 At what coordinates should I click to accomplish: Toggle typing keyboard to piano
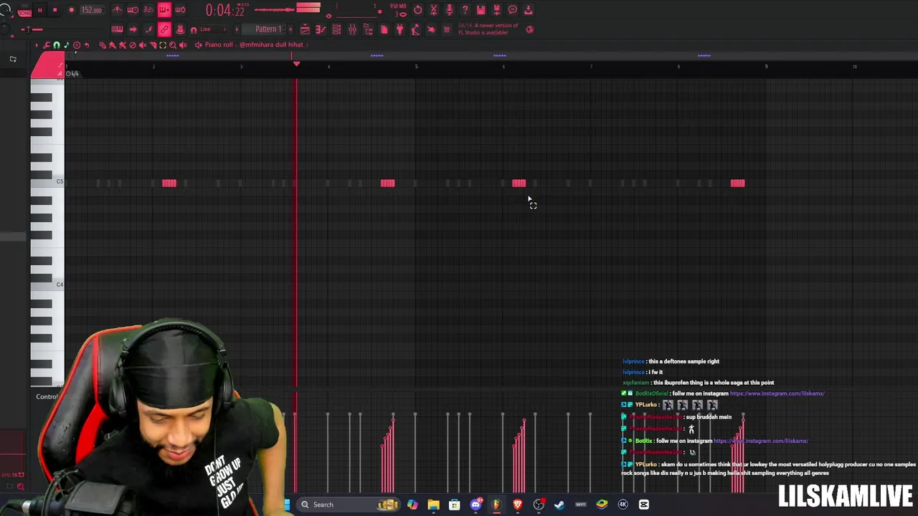(117, 29)
